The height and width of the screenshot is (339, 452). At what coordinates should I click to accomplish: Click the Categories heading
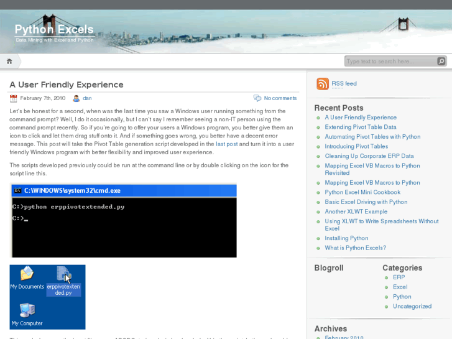(x=402, y=268)
